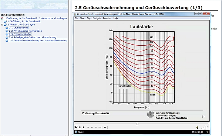Click the folder icon beside 2.3 Frequenzbänder
222x136 pixels.
(x=7, y=34)
